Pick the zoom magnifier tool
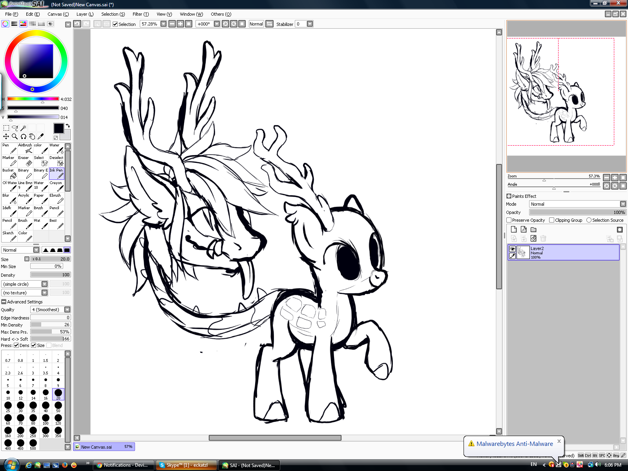 [15, 137]
